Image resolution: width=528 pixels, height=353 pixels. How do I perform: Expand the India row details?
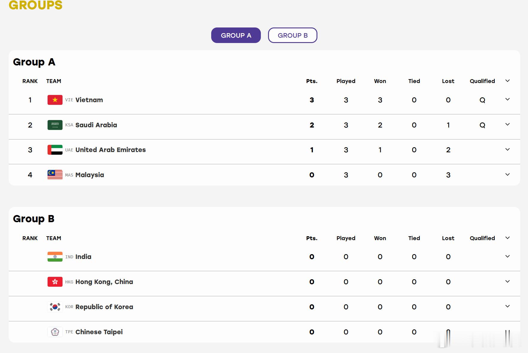click(507, 257)
